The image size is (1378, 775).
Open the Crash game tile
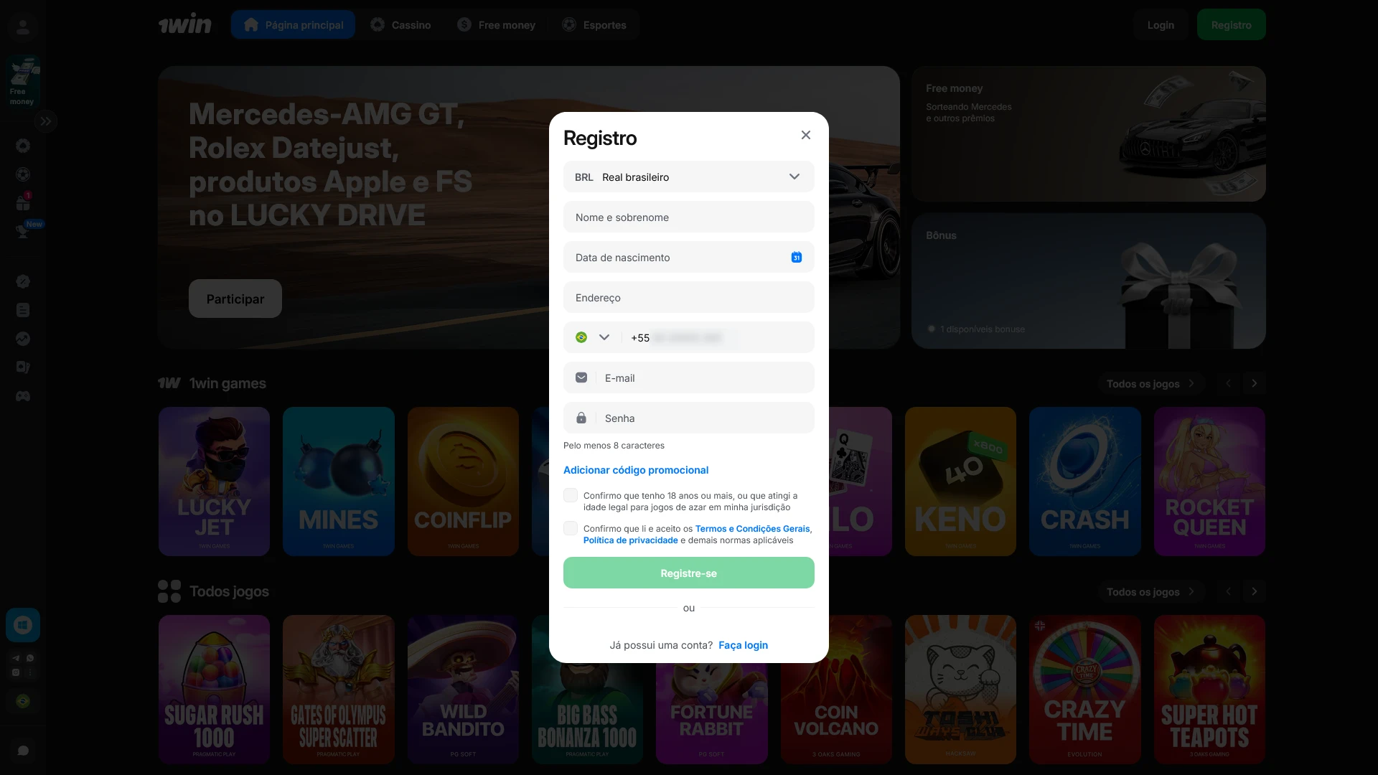(x=1085, y=482)
